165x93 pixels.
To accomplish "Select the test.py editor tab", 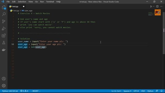I will click(x=17, y=6).
